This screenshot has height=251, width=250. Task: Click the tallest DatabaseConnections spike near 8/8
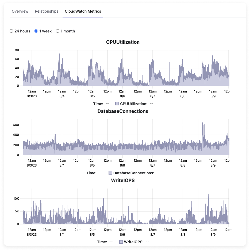click(x=202, y=123)
